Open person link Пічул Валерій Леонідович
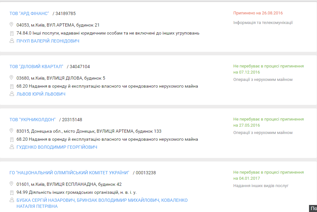 pos(48,41)
